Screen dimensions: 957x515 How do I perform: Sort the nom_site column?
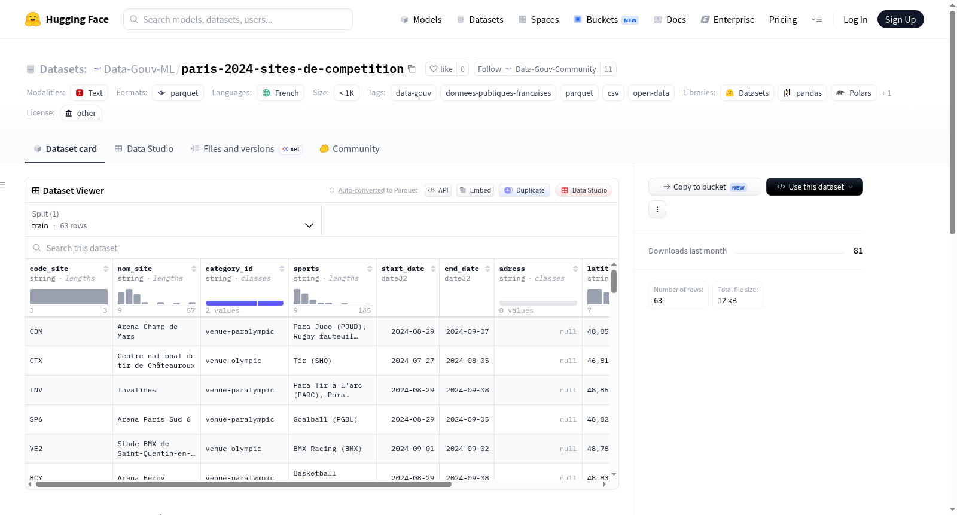tap(194, 269)
